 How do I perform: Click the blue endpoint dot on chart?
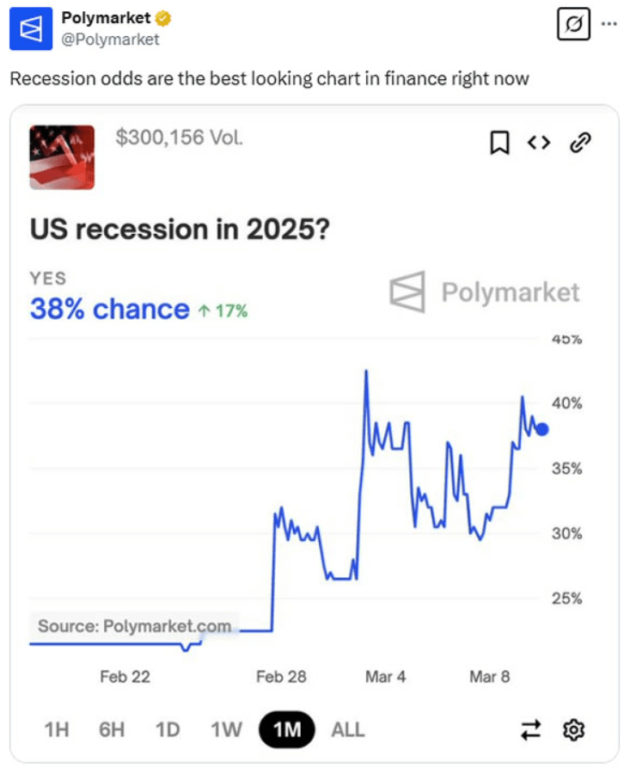[541, 429]
